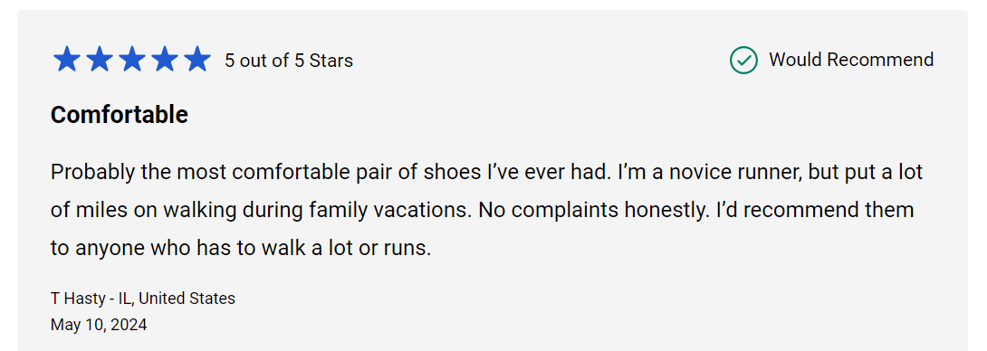987x351 pixels.
Task: Click the fifth blue rating star
Action: 197,60
